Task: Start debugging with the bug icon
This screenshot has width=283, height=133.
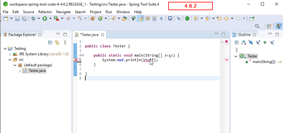Action: 33,18
